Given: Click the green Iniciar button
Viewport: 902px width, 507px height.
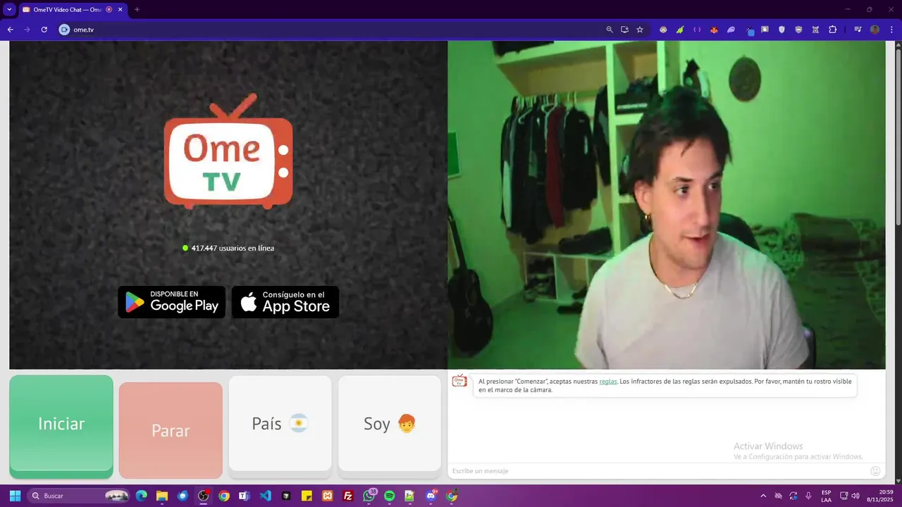Looking at the screenshot, I should 61,427.
